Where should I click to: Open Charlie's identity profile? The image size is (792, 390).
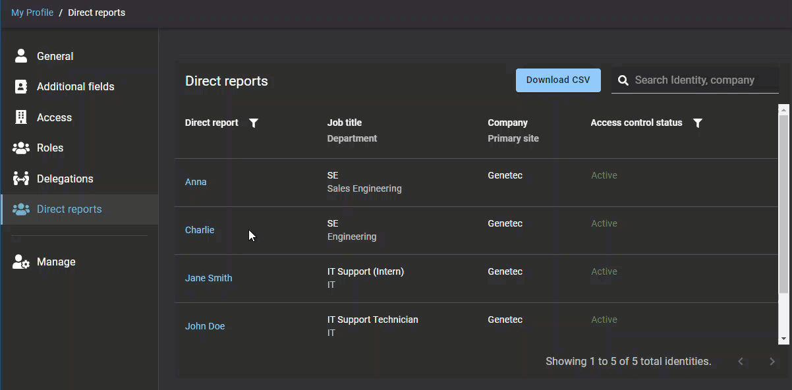(x=200, y=230)
